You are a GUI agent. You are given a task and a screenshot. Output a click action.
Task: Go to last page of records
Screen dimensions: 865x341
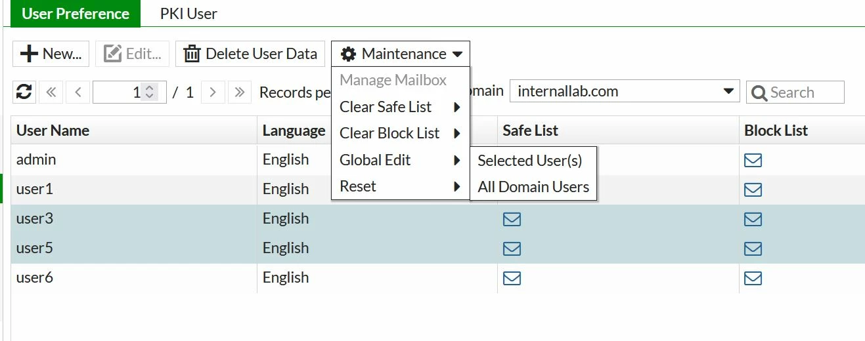(240, 92)
